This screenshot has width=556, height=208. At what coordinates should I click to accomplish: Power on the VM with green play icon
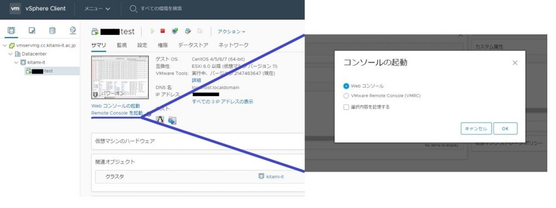point(153,31)
